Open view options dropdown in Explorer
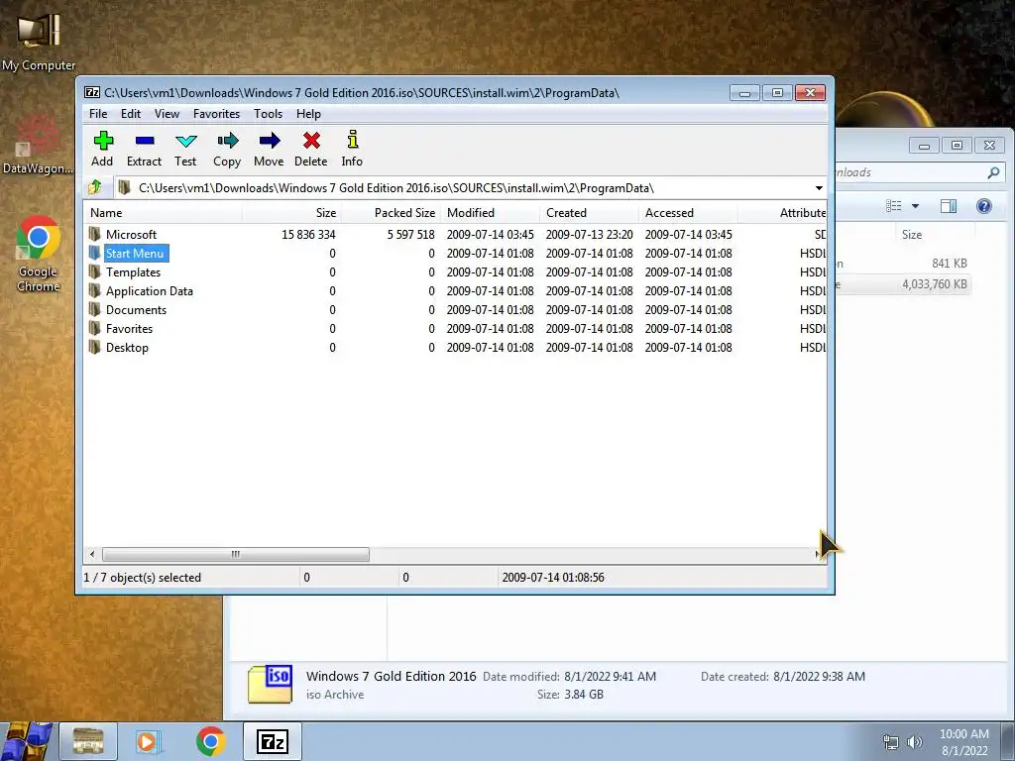 [915, 206]
